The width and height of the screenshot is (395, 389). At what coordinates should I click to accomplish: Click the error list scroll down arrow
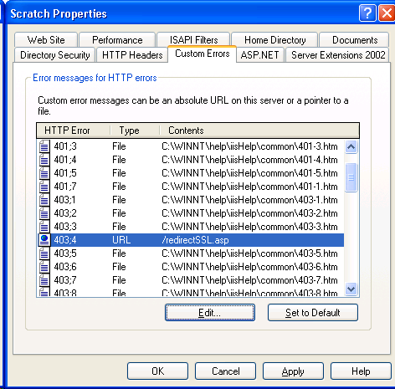coord(351,289)
